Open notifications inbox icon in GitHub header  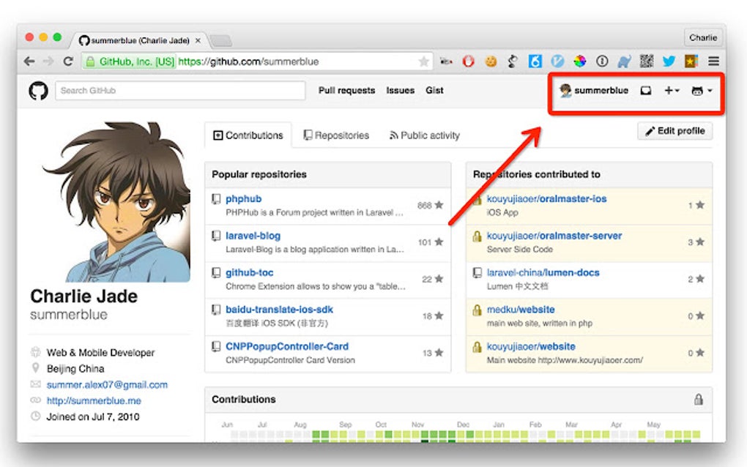point(645,91)
